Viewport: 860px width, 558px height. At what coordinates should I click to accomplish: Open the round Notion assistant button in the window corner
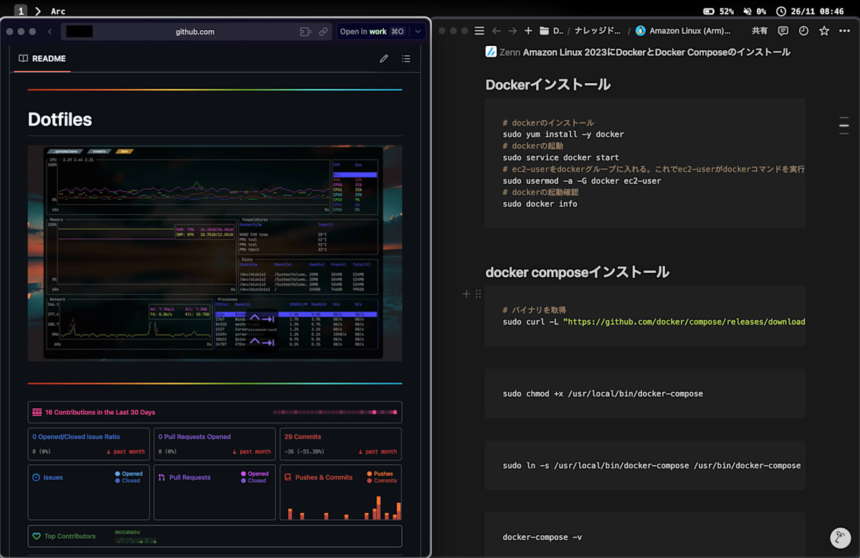[840, 538]
